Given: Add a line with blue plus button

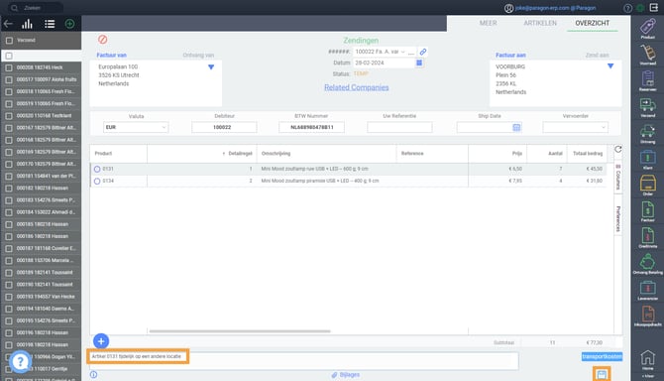Looking at the screenshot, I should (x=101, y=341).
